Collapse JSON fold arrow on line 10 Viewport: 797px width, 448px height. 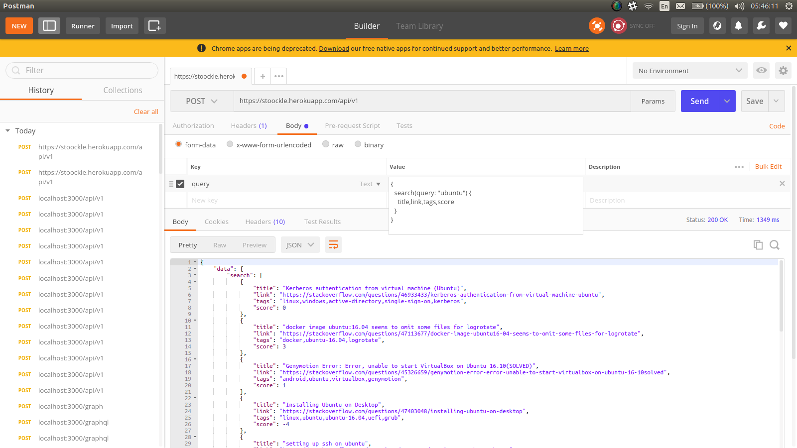(195, 320)
